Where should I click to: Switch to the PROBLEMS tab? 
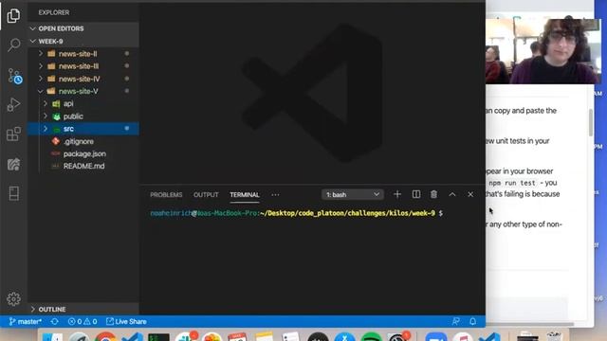coord(166,194)
